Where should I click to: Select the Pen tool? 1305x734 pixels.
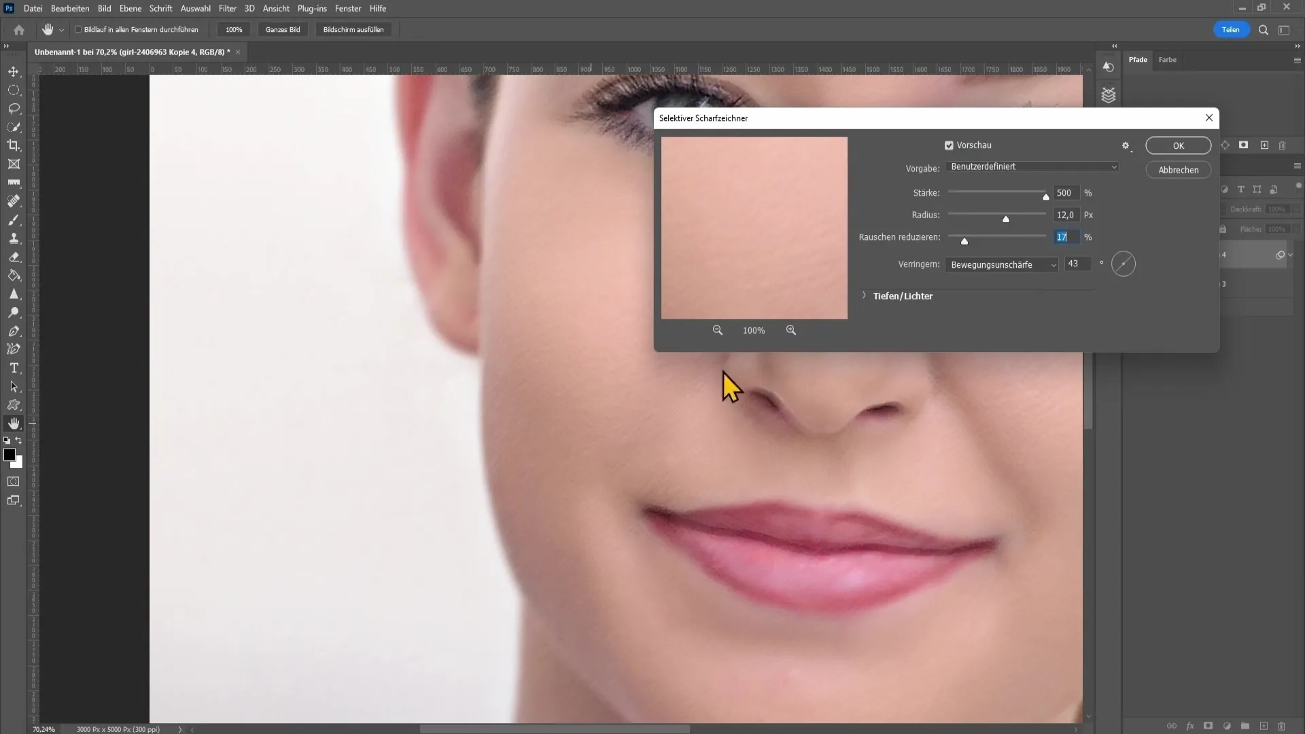(x=14, y=331)
